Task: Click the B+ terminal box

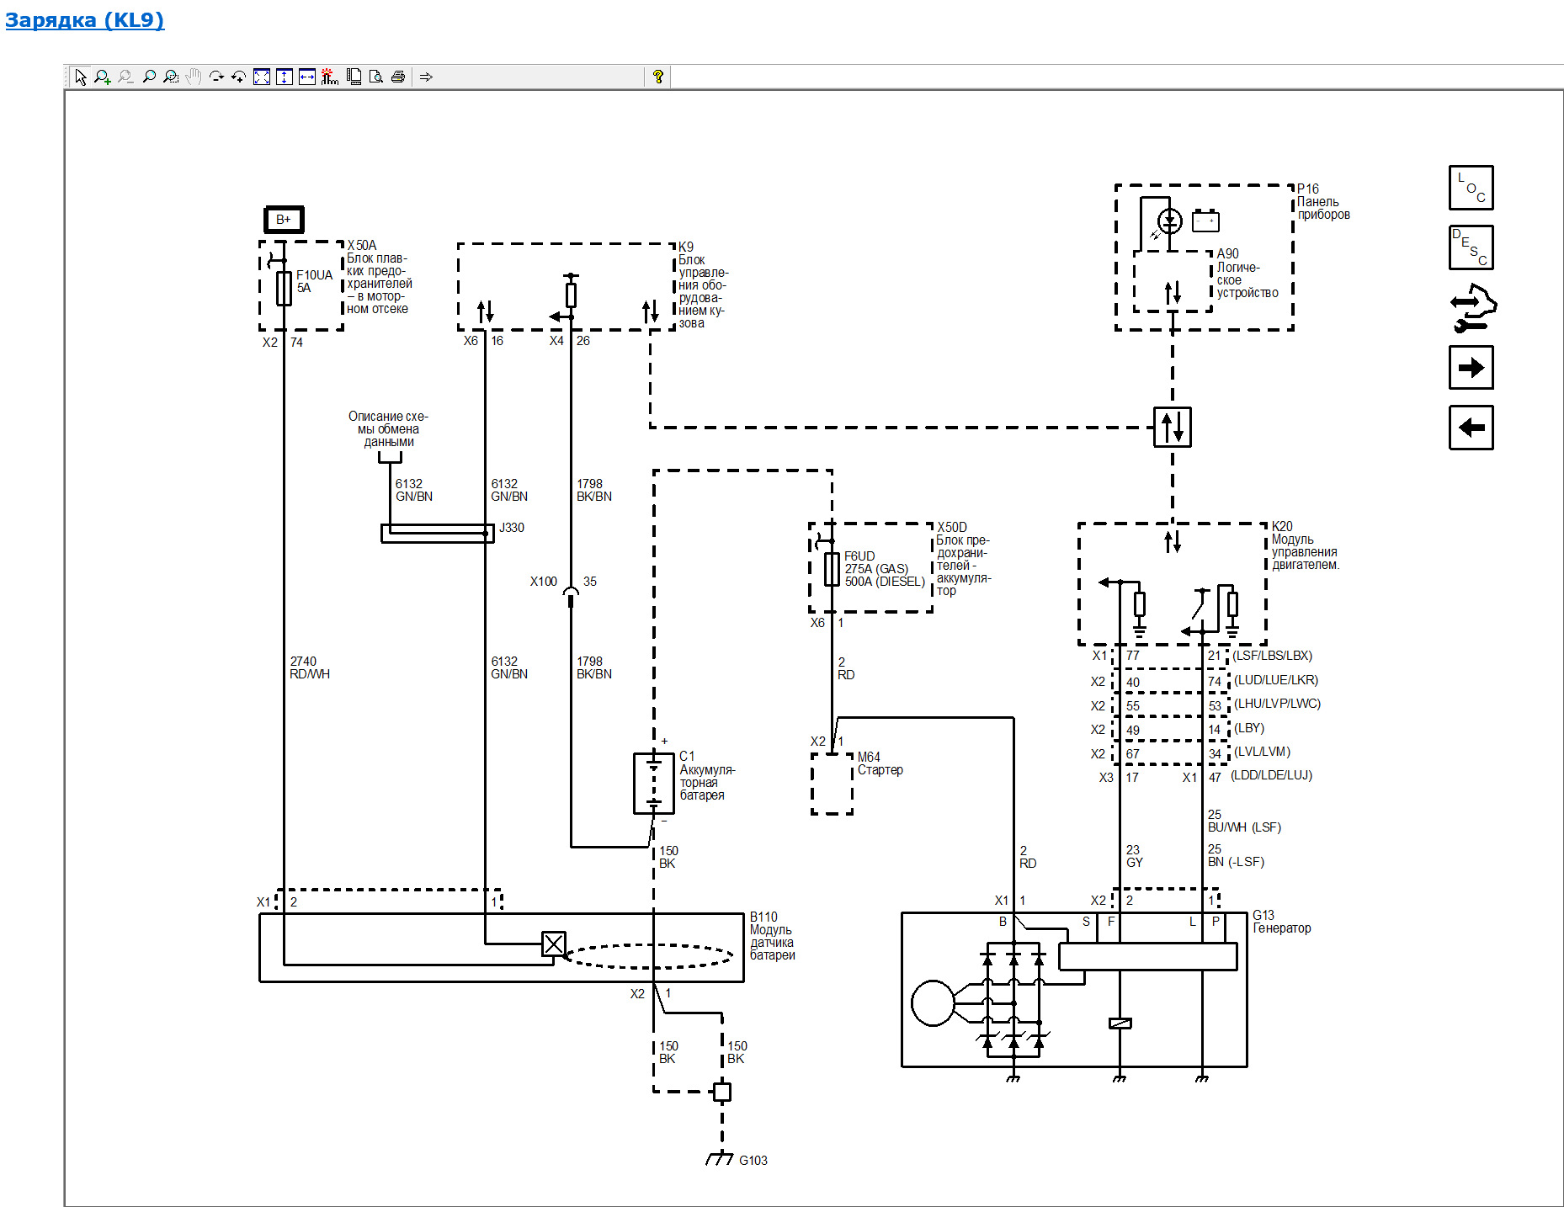Action: point(284,220)
